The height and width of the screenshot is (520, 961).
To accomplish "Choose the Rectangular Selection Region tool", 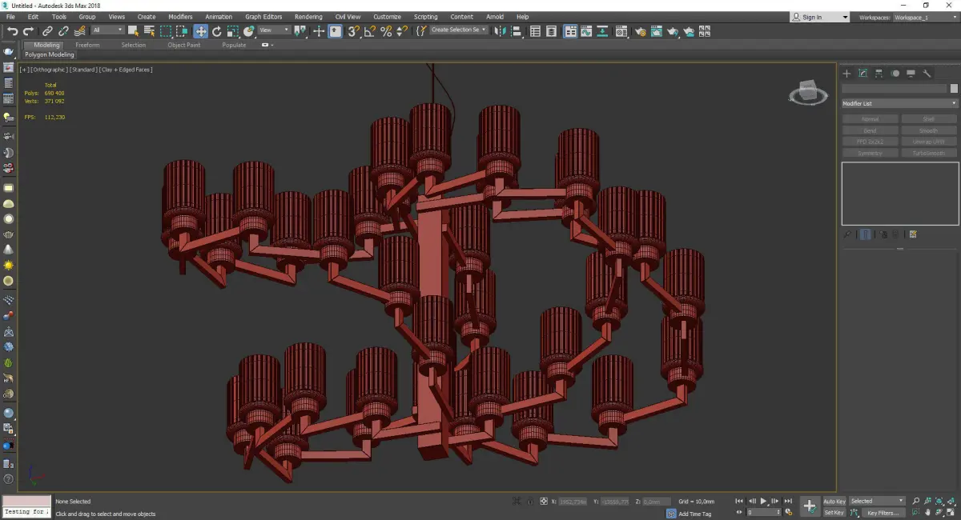I will 166,31.
